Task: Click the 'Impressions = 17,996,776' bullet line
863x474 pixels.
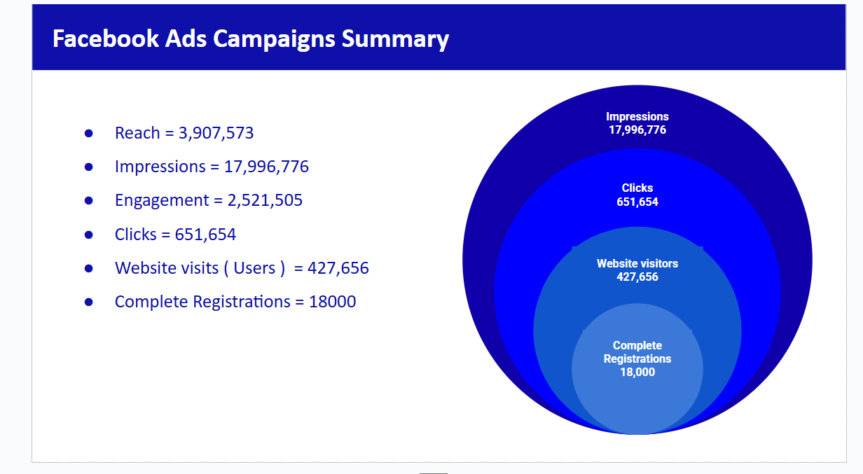Action: coord(212,167)
